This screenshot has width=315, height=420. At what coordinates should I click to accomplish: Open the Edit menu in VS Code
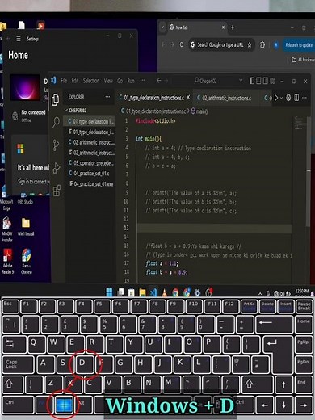click(75, 81)
